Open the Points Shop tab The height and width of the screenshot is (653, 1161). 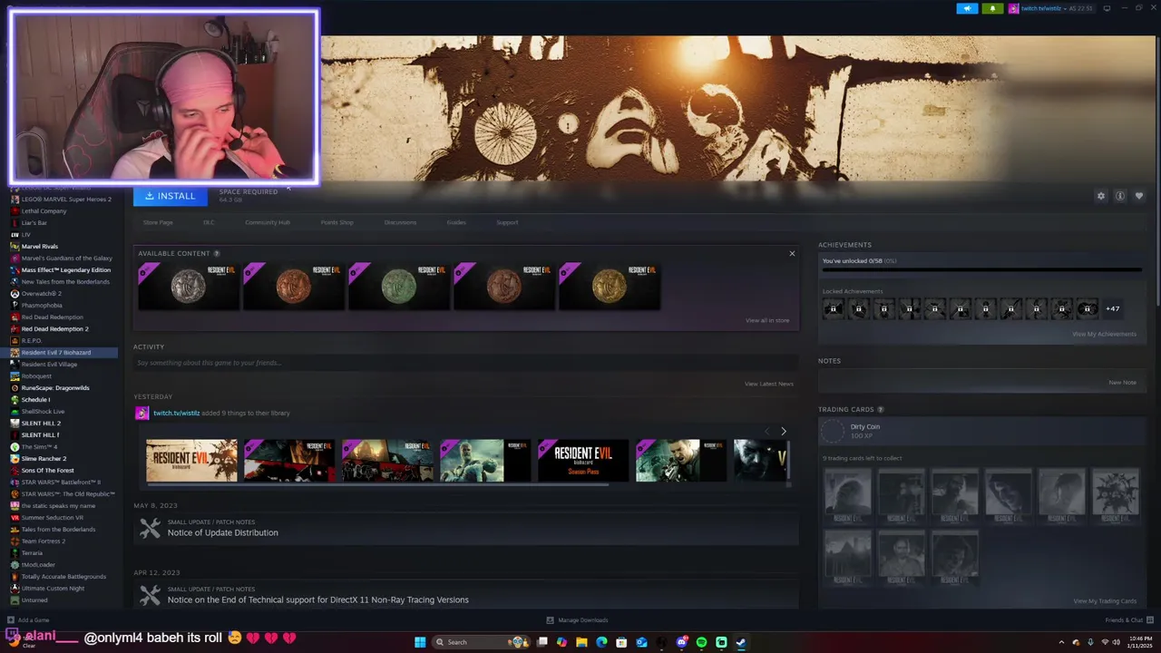click(x=337, y=222)
